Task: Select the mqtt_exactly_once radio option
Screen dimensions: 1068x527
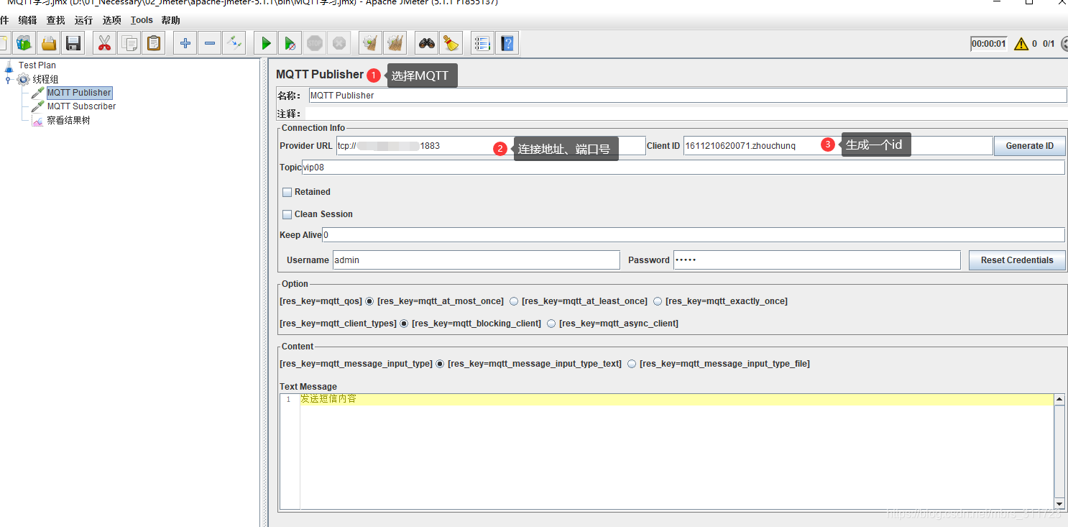Action: (x=658, y=301)
